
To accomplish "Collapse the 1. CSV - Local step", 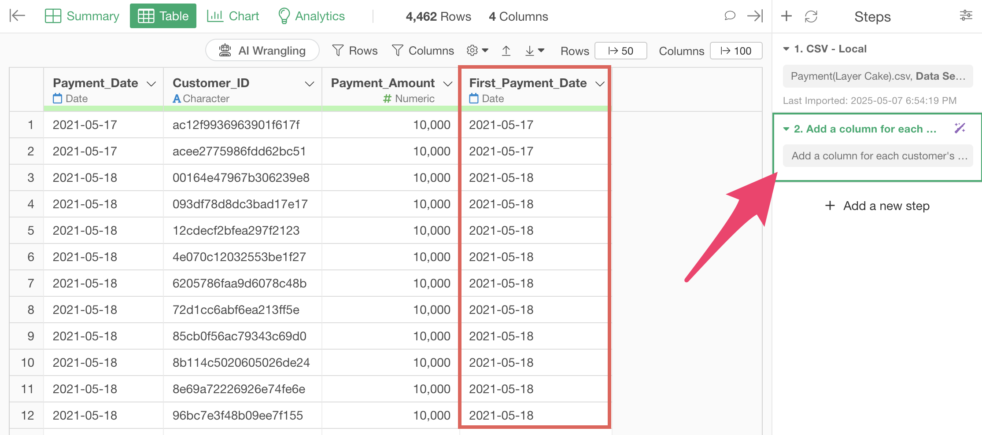I will [x=786, y=49].
